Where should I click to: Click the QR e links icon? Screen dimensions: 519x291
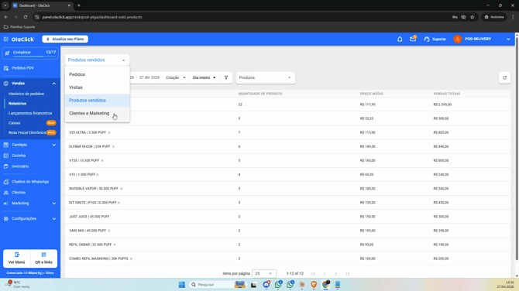click(43, 255)
